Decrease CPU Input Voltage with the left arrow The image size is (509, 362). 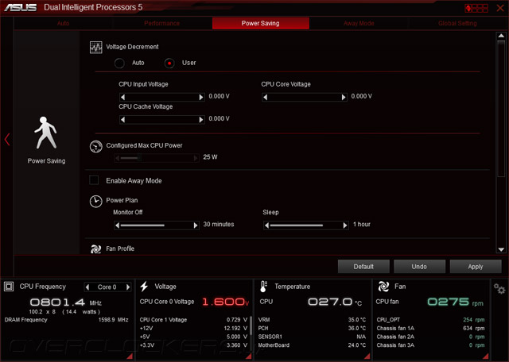[122, 97]
